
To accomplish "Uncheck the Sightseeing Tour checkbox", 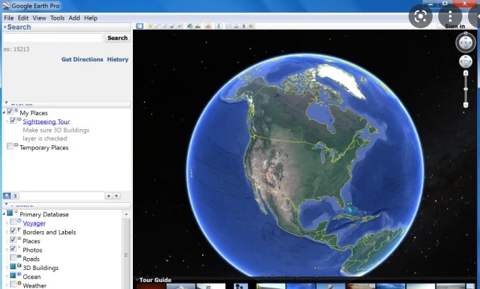I will (x=13, y=121).
